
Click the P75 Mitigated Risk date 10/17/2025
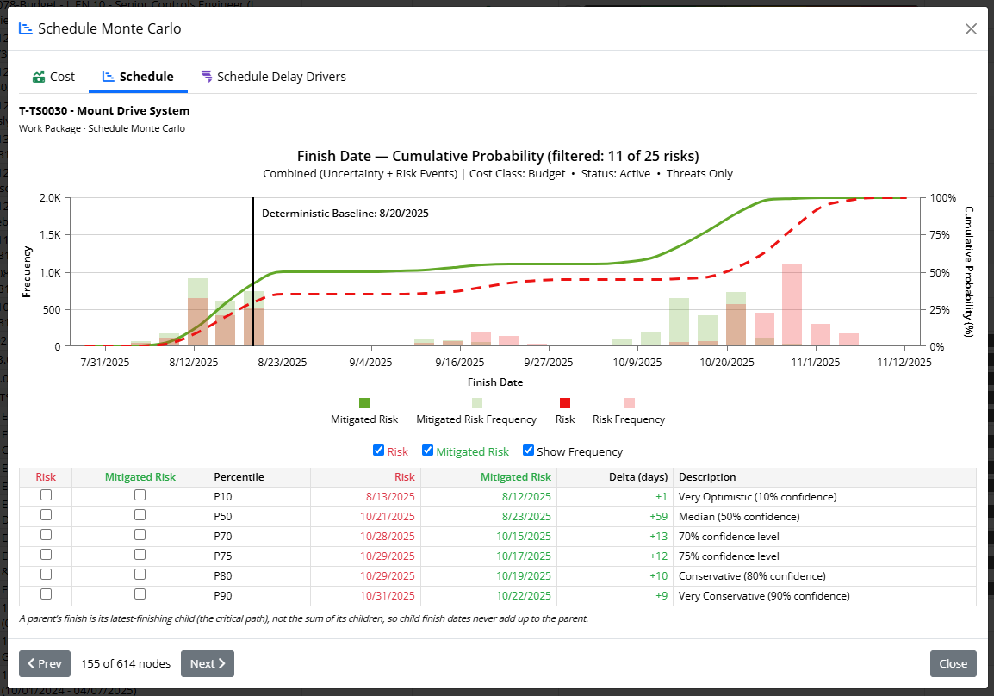524,556
